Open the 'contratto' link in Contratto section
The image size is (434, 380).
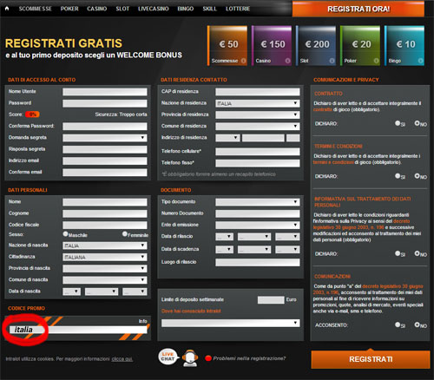(x=323, y=109)
